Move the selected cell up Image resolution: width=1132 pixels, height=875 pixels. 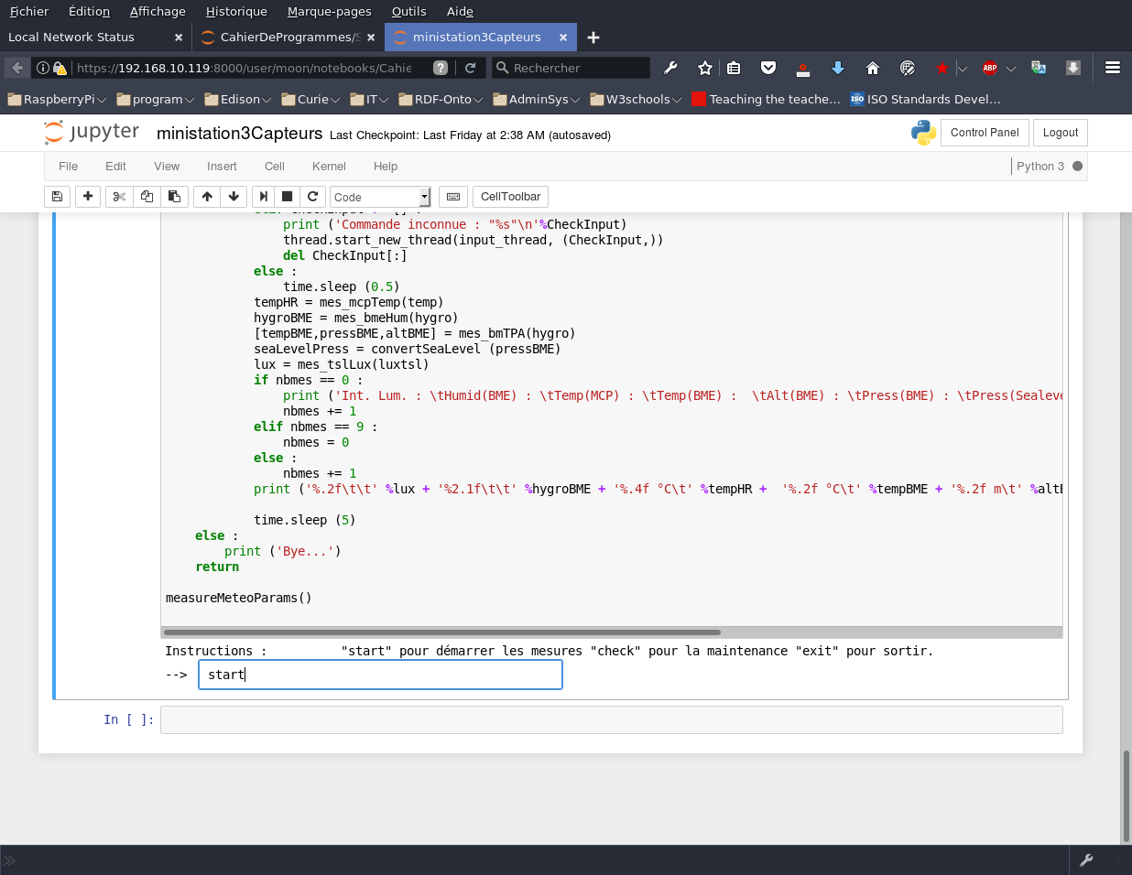pos(207,197)
